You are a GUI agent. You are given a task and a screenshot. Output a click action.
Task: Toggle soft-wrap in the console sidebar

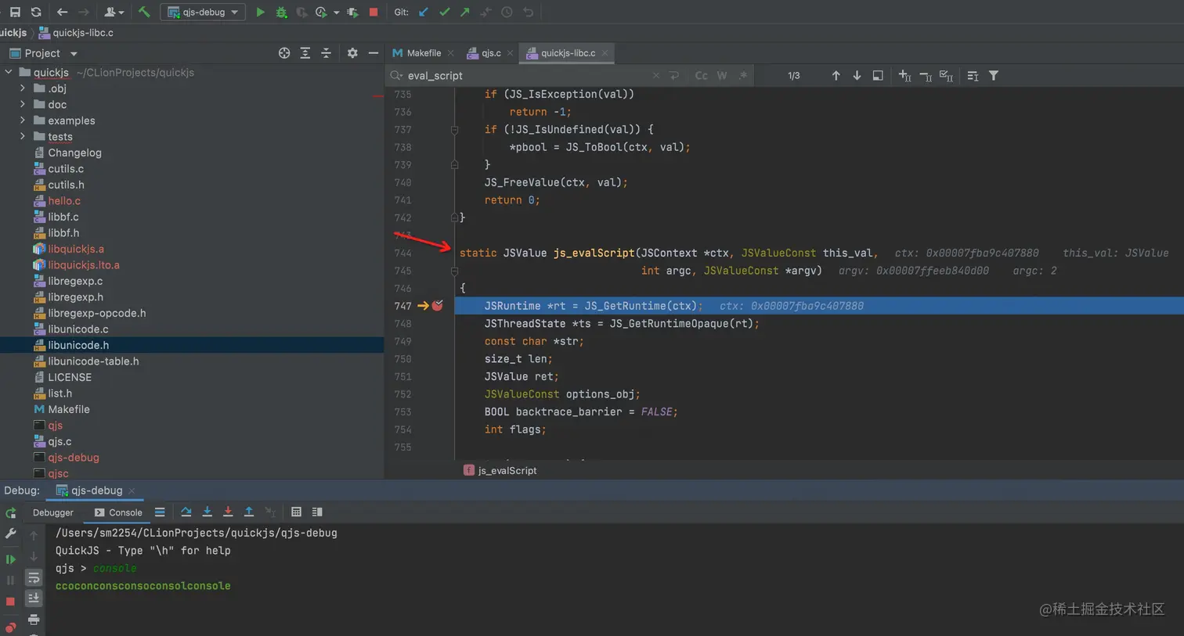34,577
